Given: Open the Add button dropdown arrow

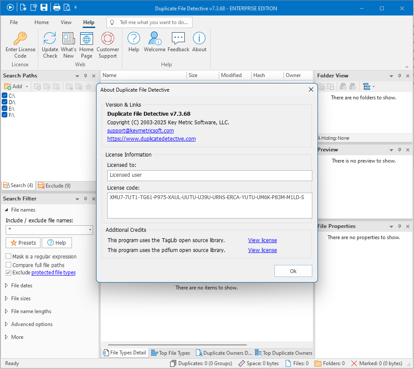Looking at the screenshot, I should point(27,86).
